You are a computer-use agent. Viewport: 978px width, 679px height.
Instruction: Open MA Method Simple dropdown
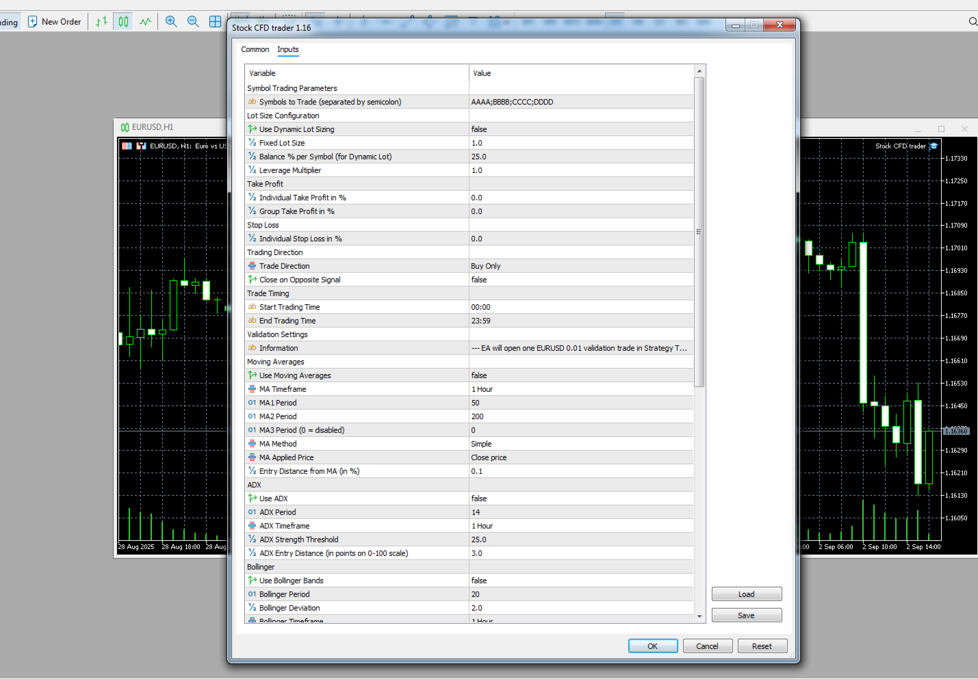point(581,444)
